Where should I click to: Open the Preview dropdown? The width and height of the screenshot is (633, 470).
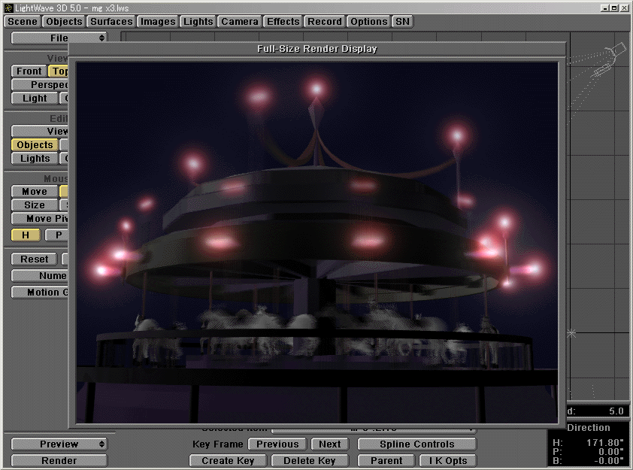[x=59, y=444]
